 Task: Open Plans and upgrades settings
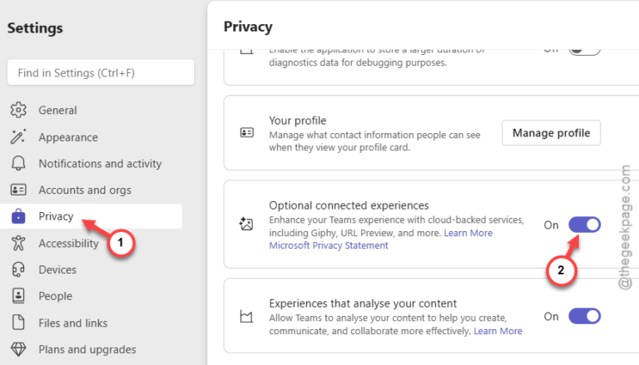(x=91, y=349)
